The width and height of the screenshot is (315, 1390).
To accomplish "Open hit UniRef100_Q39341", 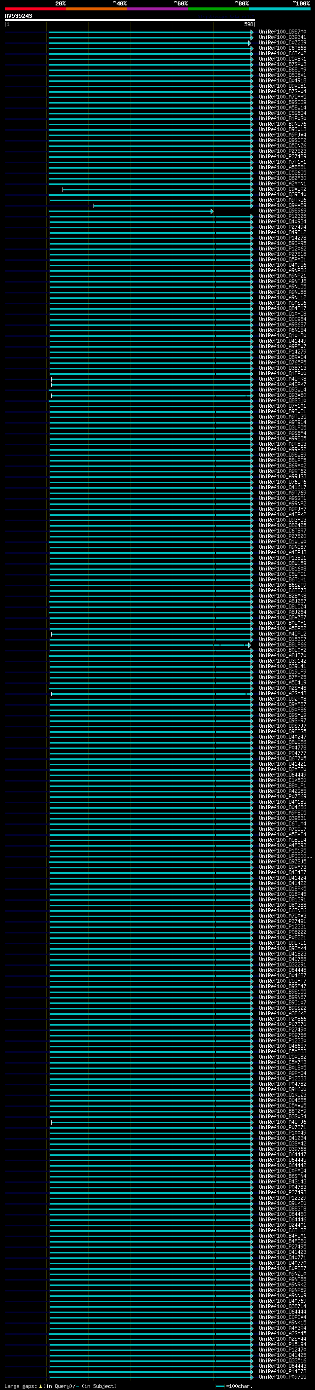I will click(x=283, y=37).
